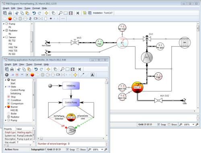Screen dimensions: 201x153
Task: Click the PumpController diagram's horizontal scrollbar
Action: 71,139
